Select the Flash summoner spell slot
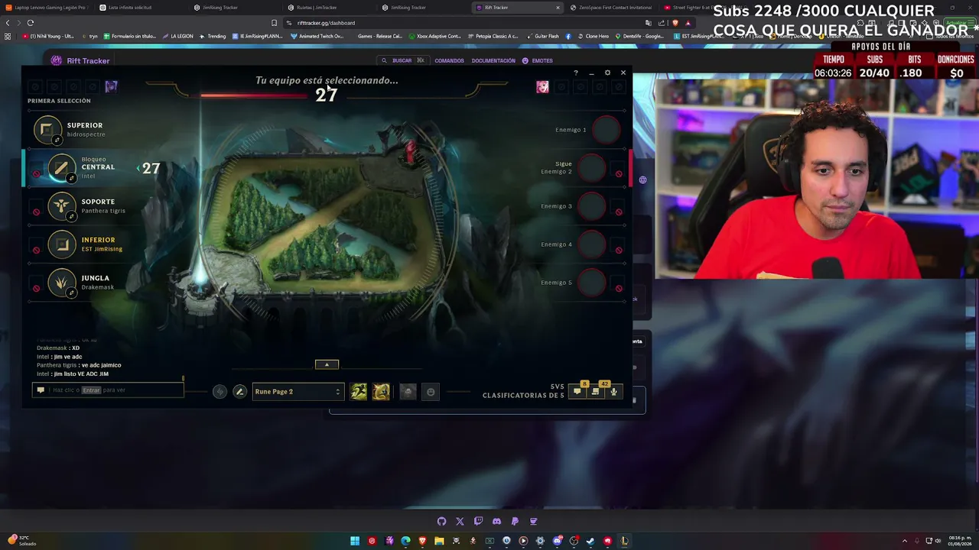Image resolution: width=979 pixels, height=550 pixels. tap(381, 392)
